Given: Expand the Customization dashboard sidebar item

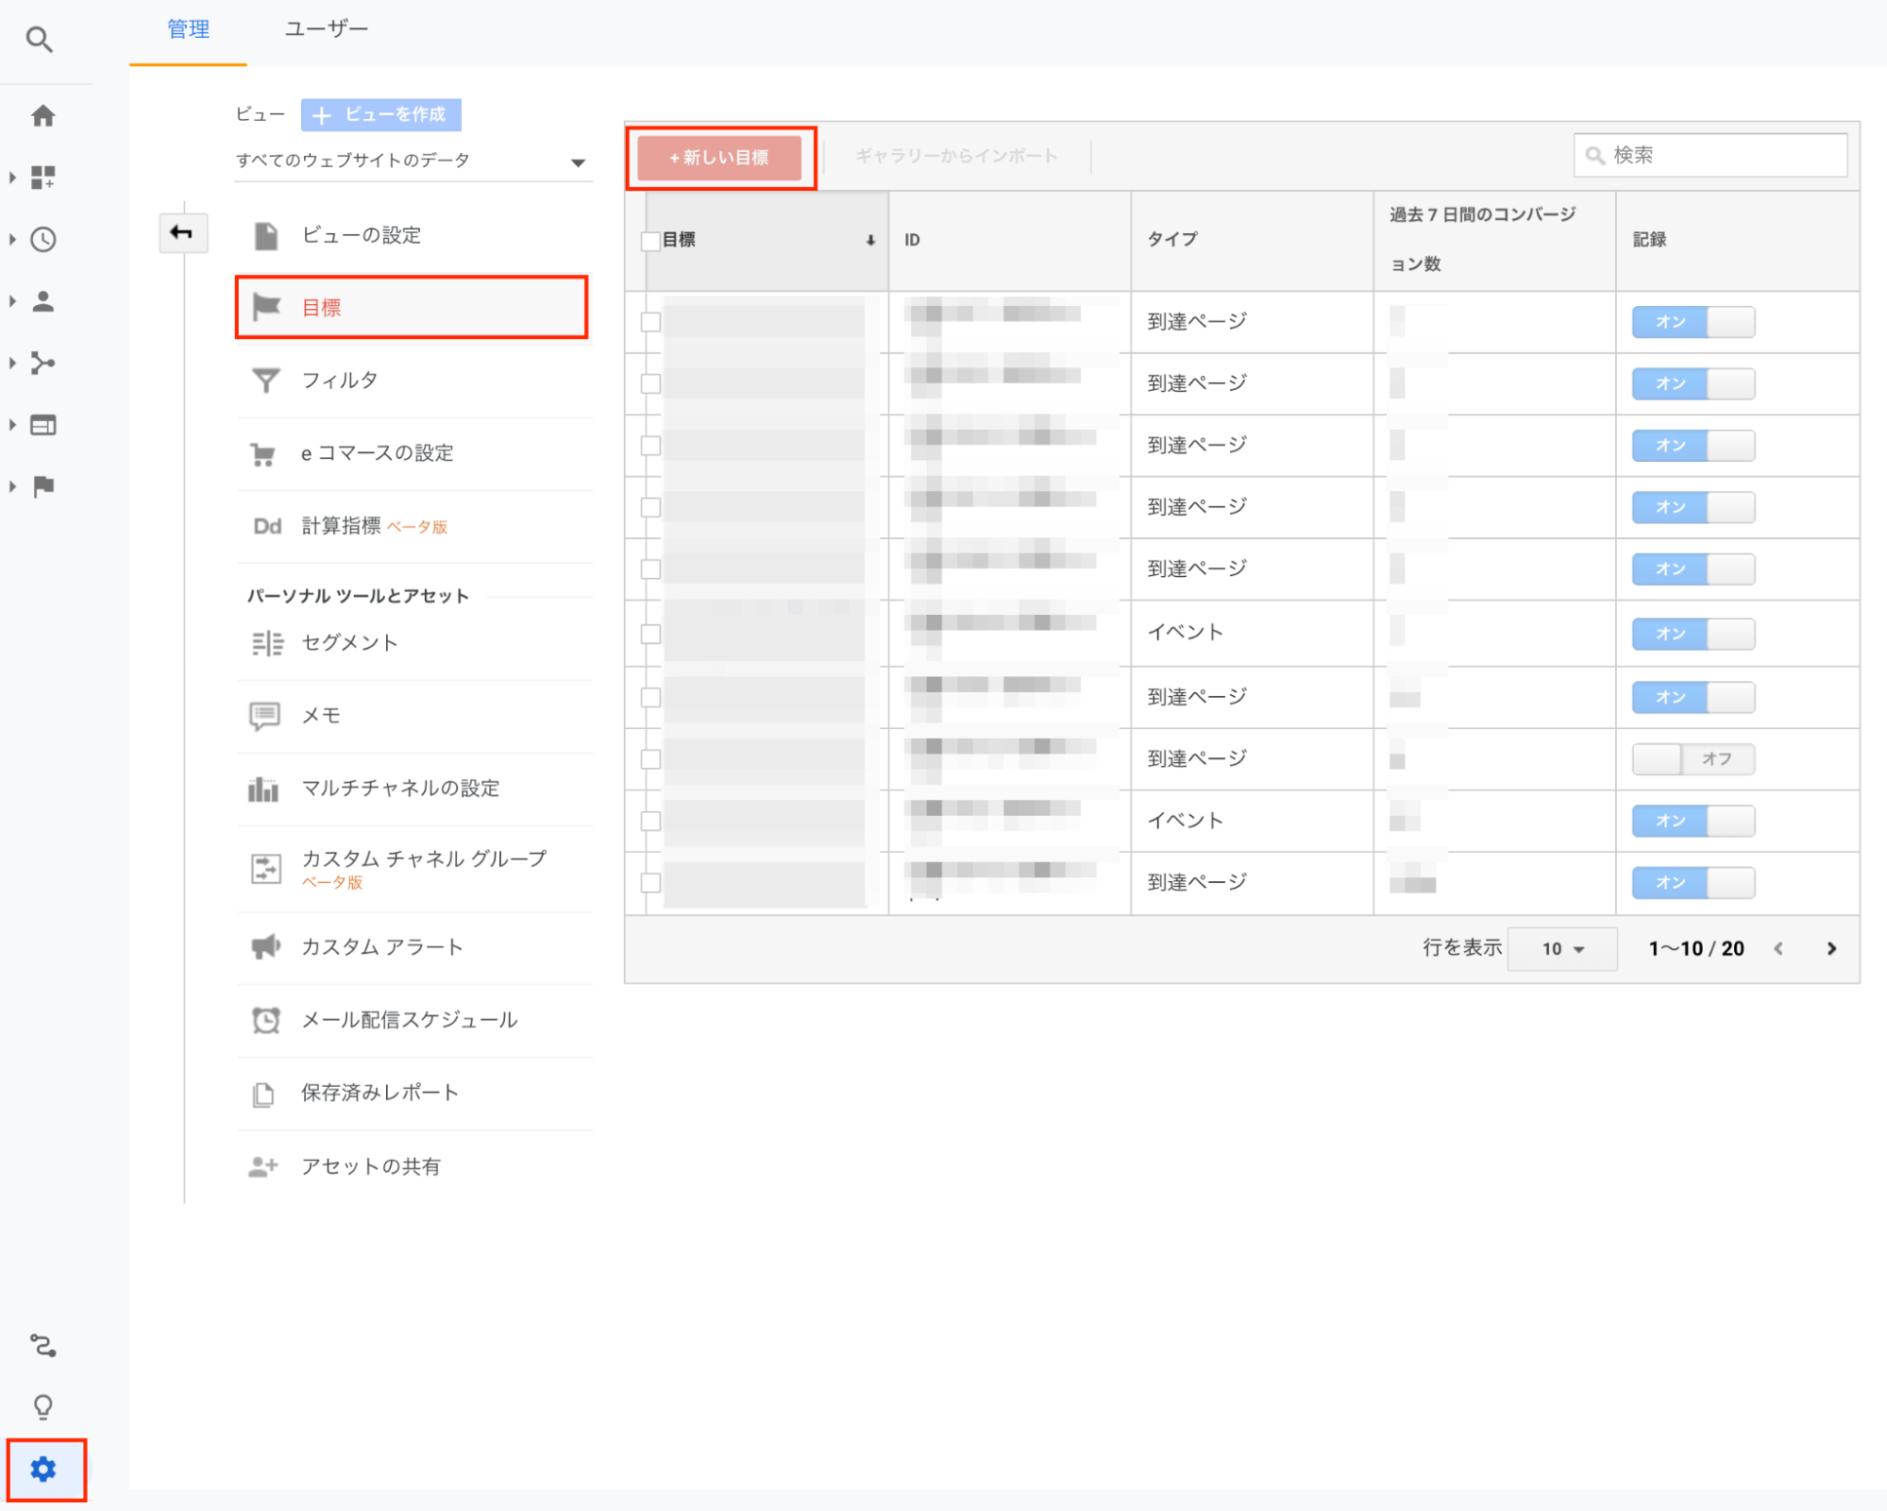Looking at the screenshot, I should pyautogui.click(x=42, y=178).
